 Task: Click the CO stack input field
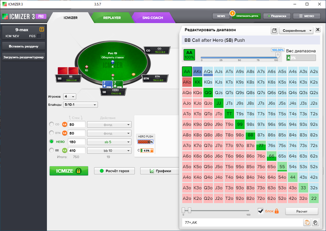(76, 125)
